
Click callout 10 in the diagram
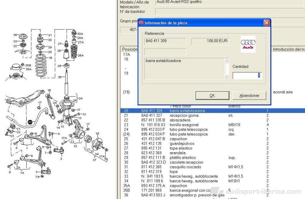(75, 146)
